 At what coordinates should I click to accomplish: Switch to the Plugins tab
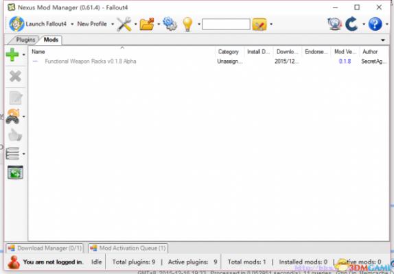pyautogui.click(x=25, y=40)
